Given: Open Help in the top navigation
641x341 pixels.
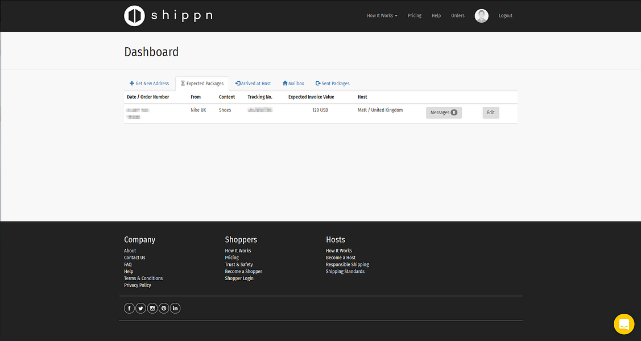Looking at the screenshot, I should (x=436, y=15).
